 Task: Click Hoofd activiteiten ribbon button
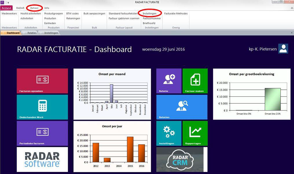pos(31,14)
